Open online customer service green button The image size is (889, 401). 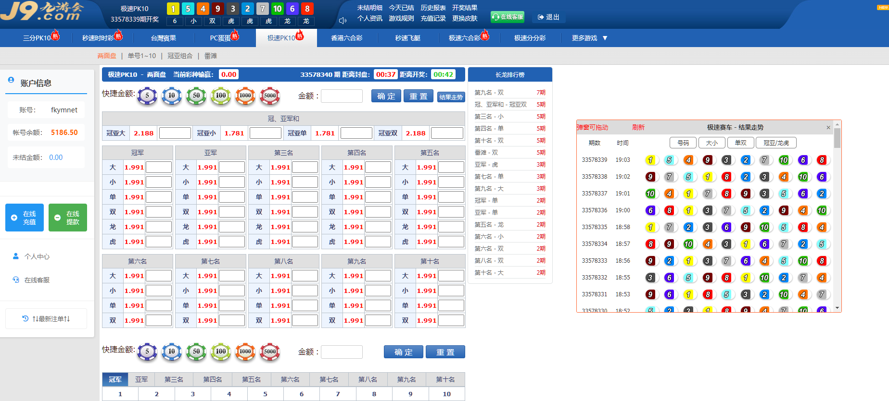tap(508, 17)
